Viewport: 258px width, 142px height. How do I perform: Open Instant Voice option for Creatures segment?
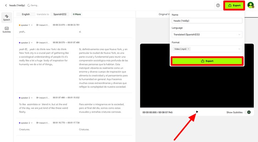43,123
